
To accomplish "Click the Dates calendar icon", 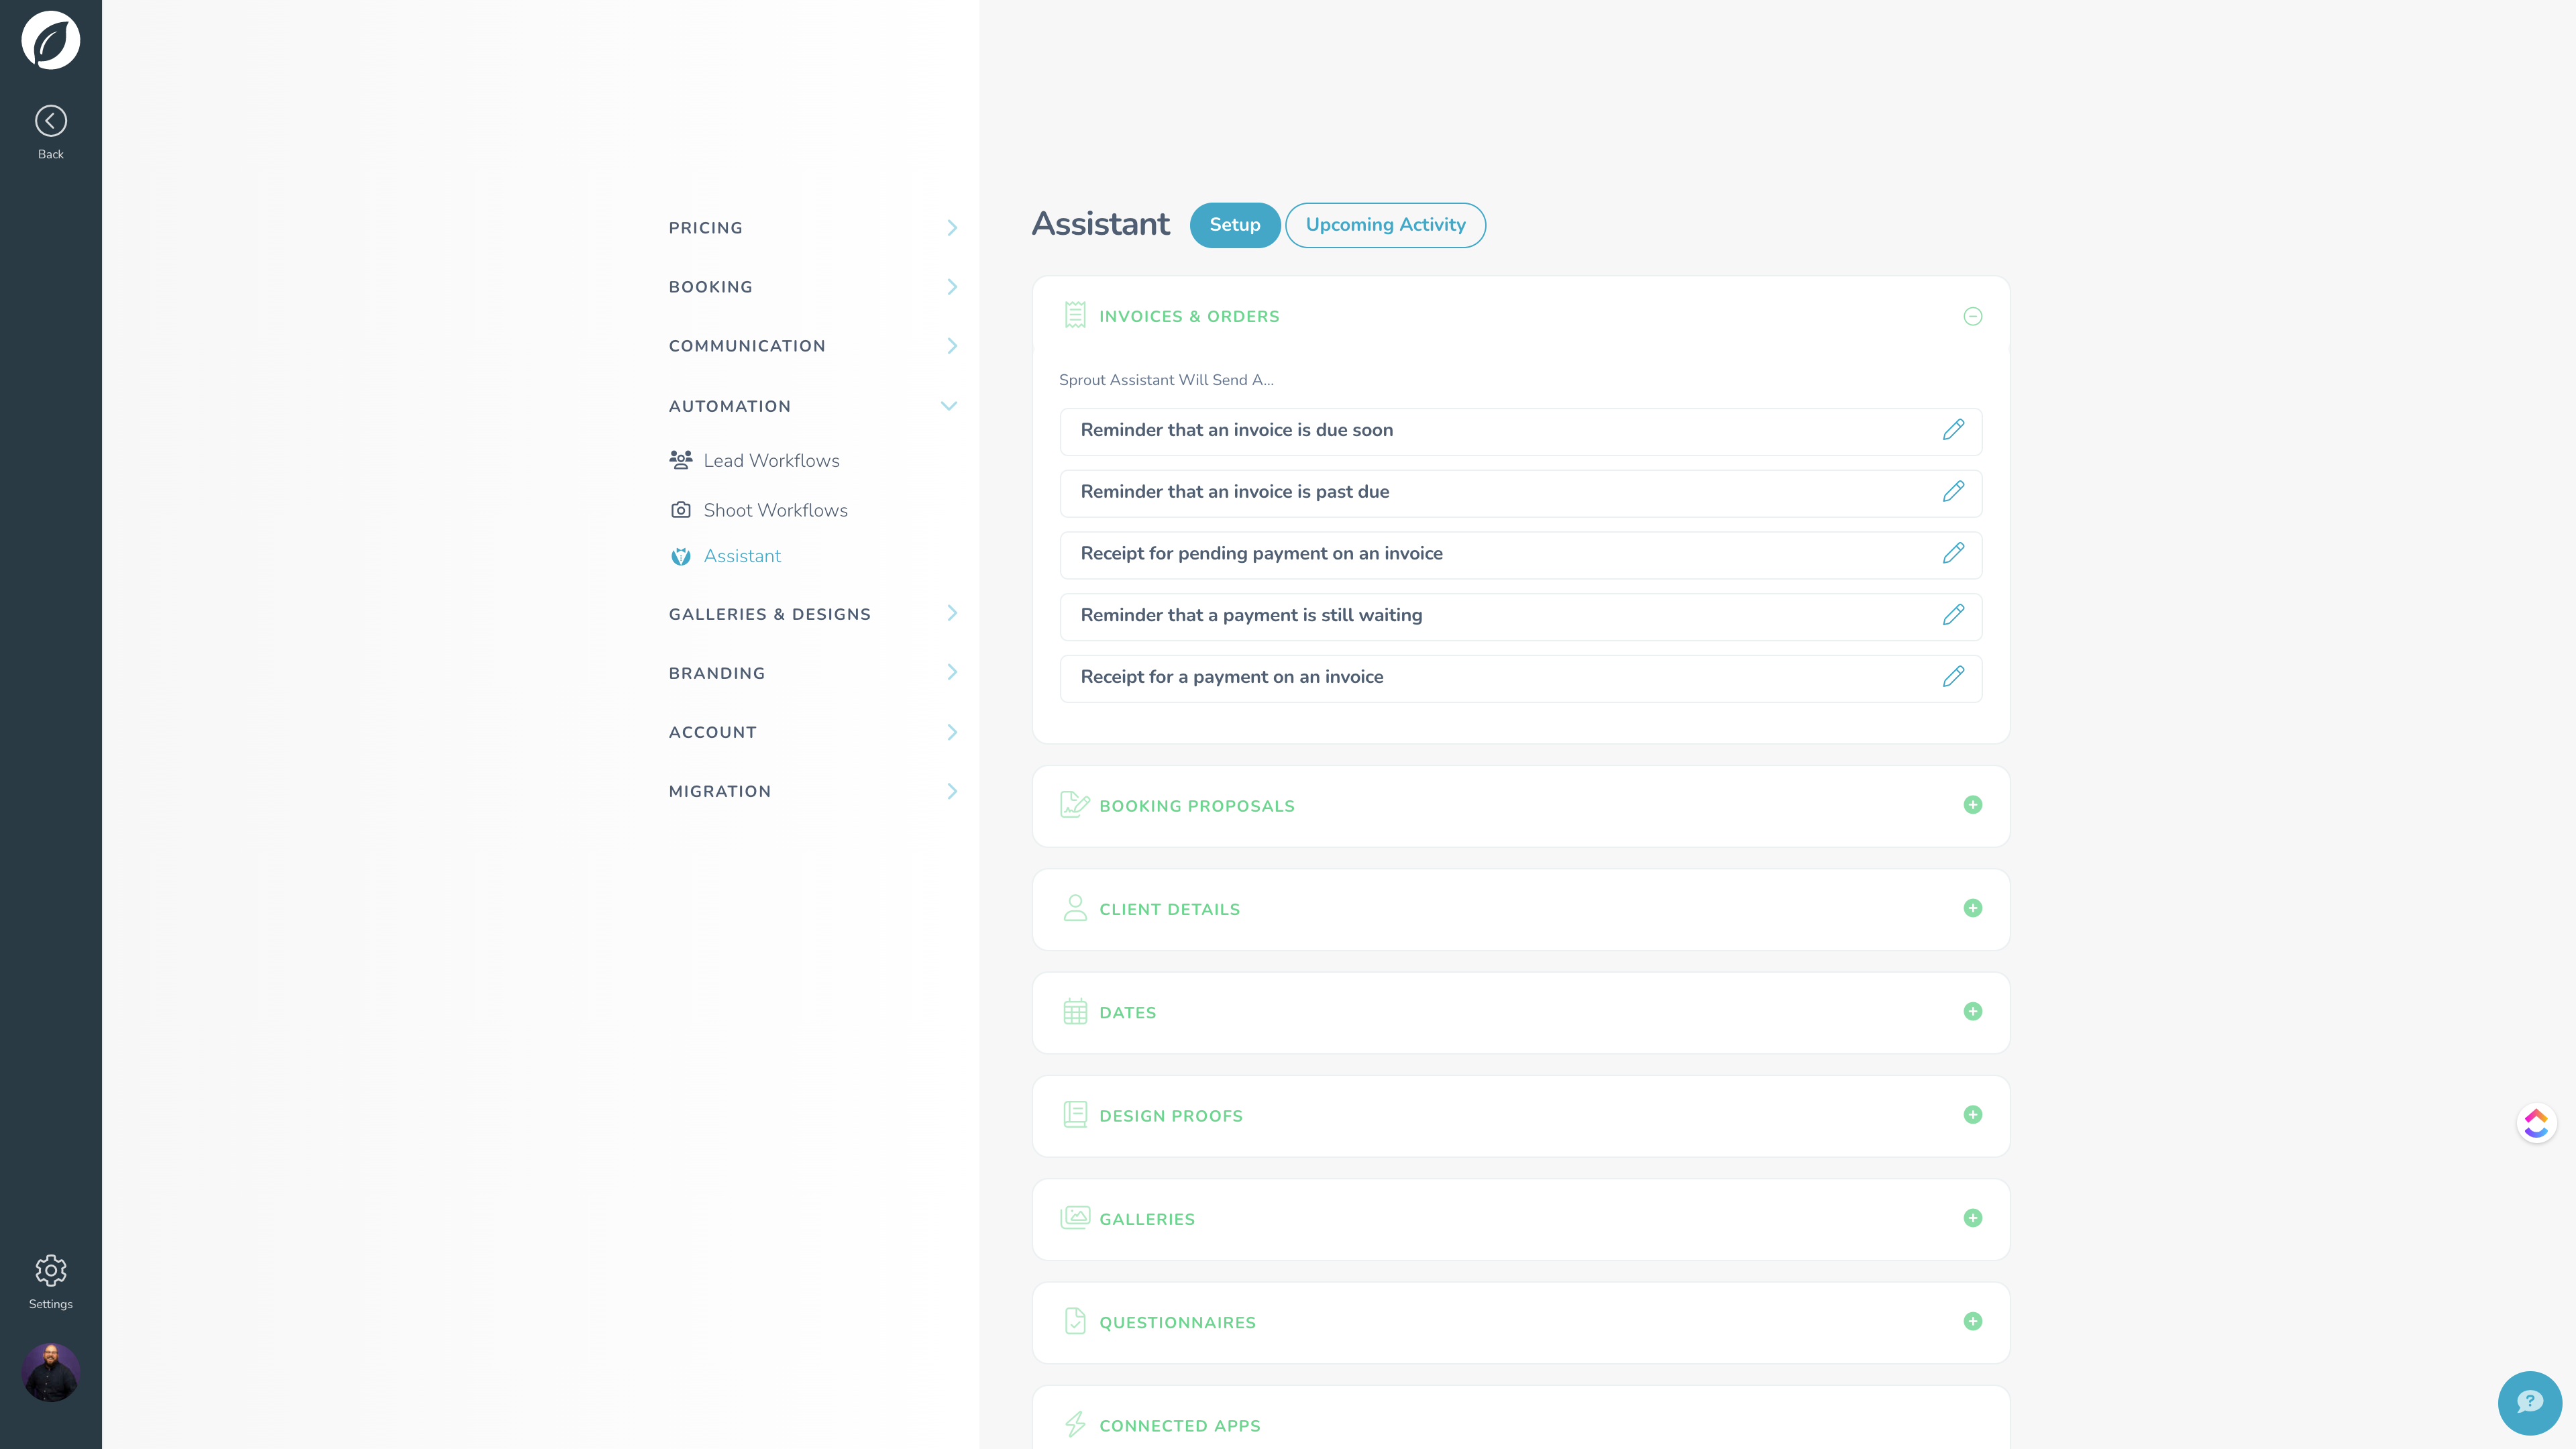I will pyautogui.click(x=1075, y=1012).
